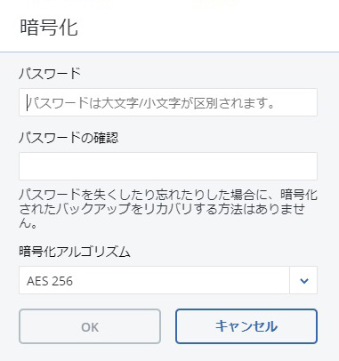Select the AES 256 combo box

tap(168, 280)
